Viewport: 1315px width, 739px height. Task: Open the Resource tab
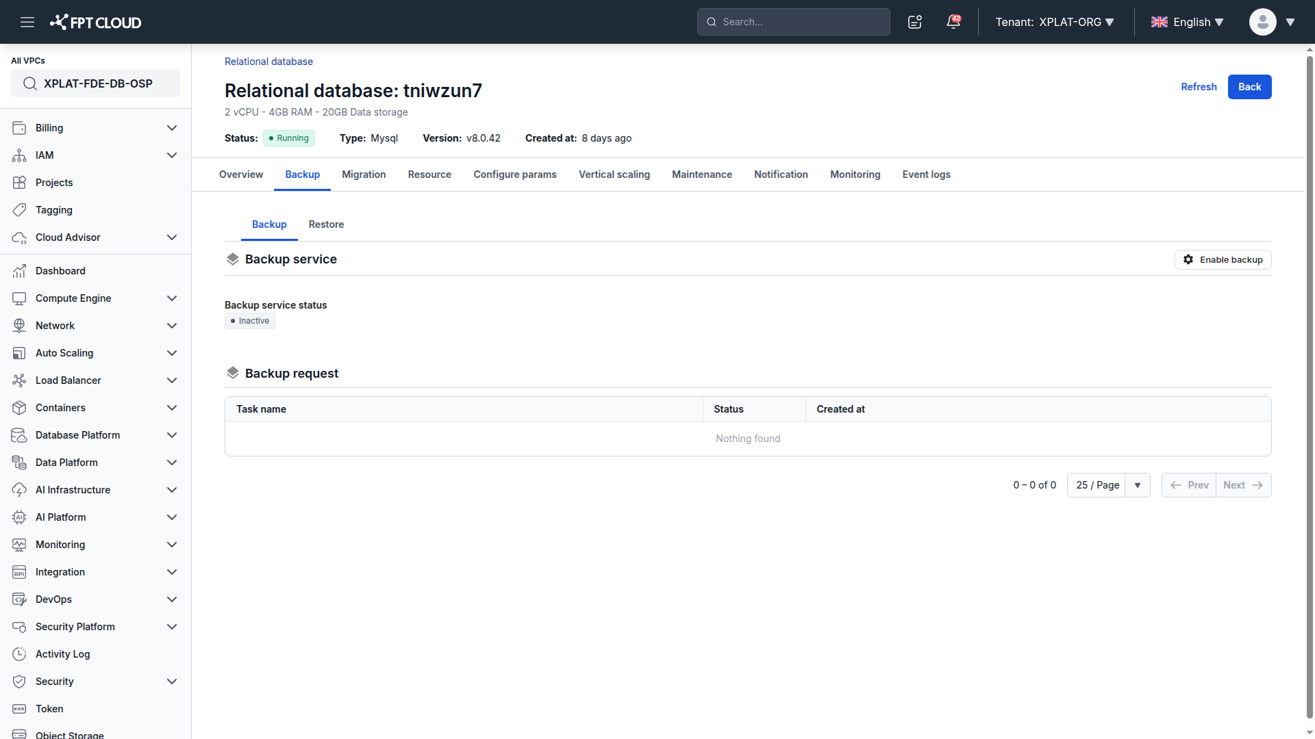[x=429, y=174]
